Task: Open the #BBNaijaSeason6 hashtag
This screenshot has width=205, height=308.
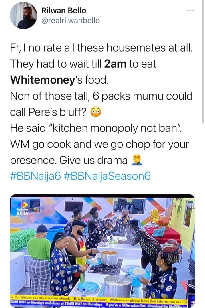Action: click(x=107, y=176)
